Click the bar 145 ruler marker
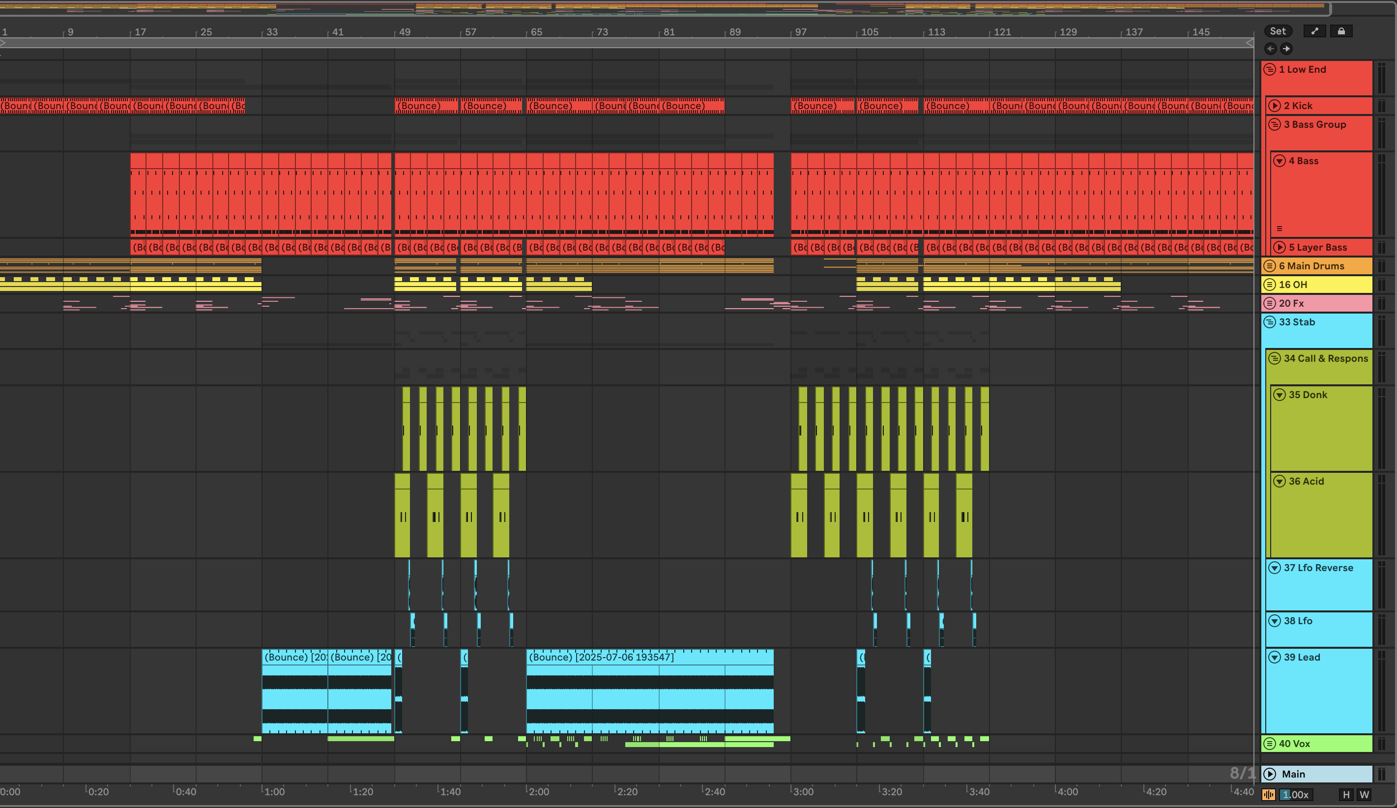 click(x=1201, y=31)
